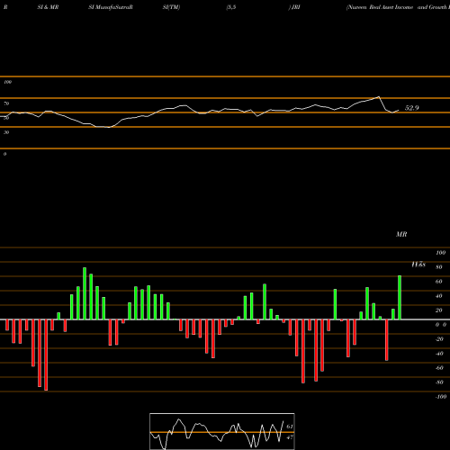Click the mini RSI thumbnail chart at bottom
The height and width of the screenshot is (450, 450).
pos(222,431)
